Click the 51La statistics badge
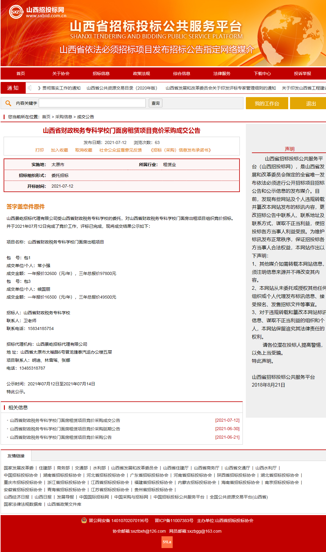The width and height of the screenshot is (326, 552). 167,542
